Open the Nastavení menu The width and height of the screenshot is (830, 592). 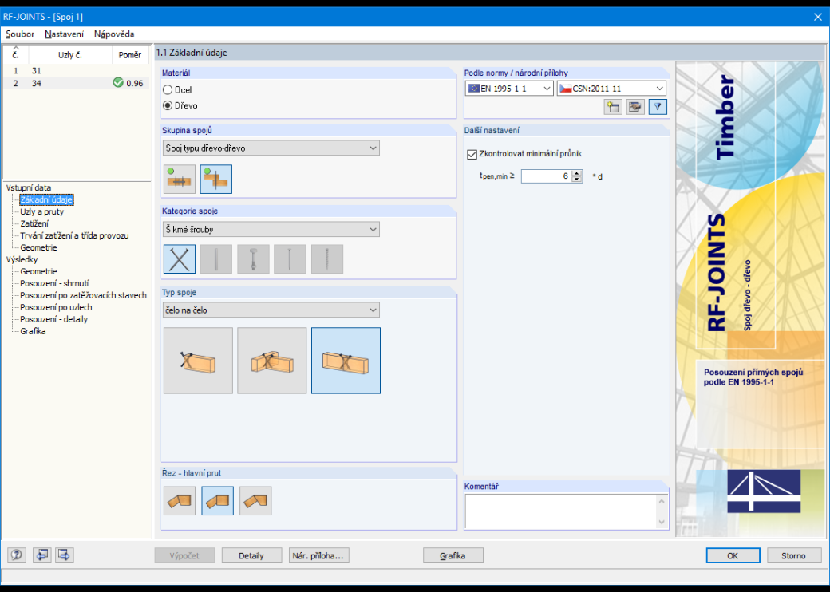click(64, 34)
